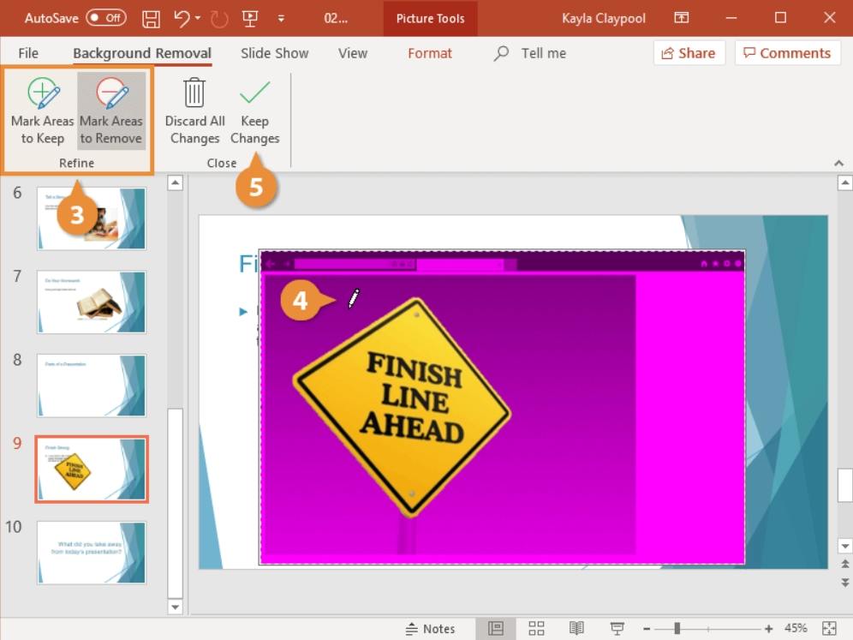This screenshot has height=640, width=853.
Task: Start presentation from beginning icon
Action: coord(250,18)
